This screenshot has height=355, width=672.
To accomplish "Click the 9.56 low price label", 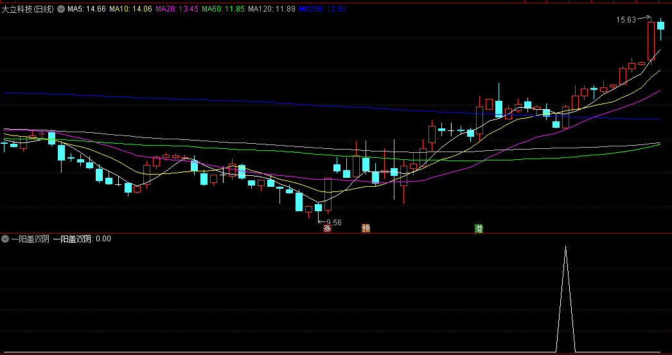I will pyautogui.click(x=334, y=222).
